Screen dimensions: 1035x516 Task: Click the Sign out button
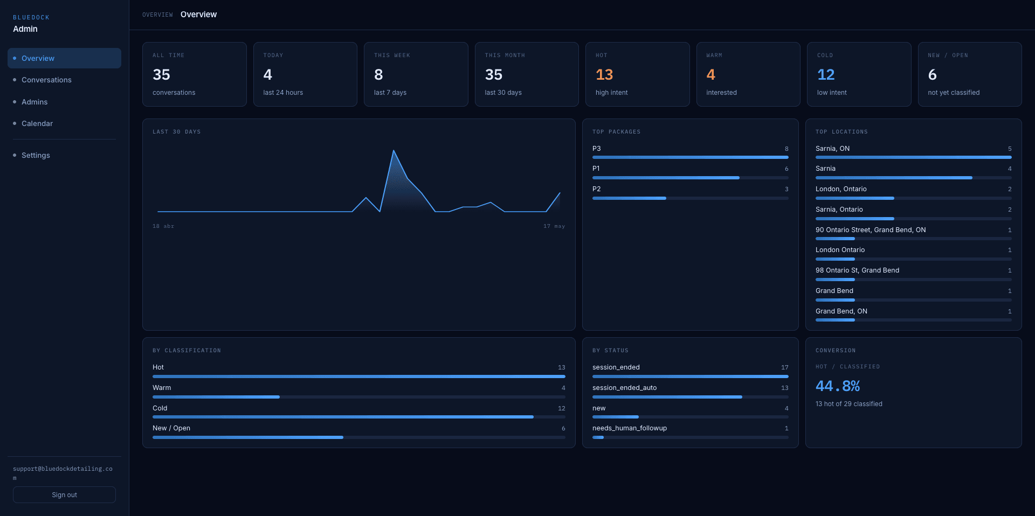64,495
